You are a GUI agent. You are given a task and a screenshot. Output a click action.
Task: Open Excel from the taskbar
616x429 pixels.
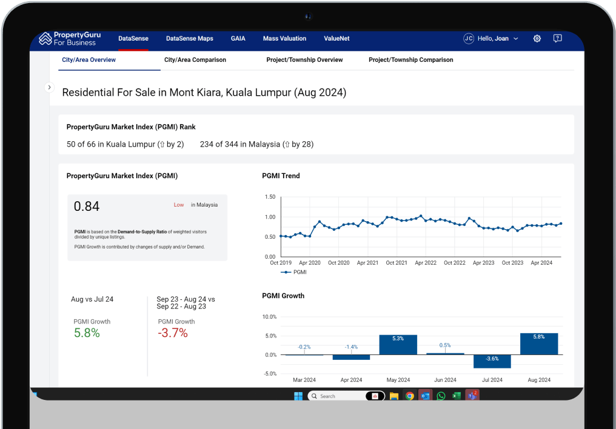(457, 396)
